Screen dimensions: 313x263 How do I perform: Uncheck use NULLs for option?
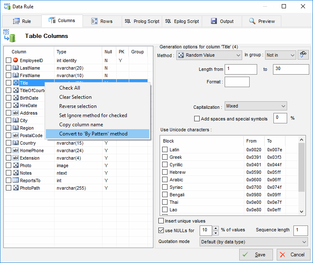pyautogui.click(x=161, y=230)
